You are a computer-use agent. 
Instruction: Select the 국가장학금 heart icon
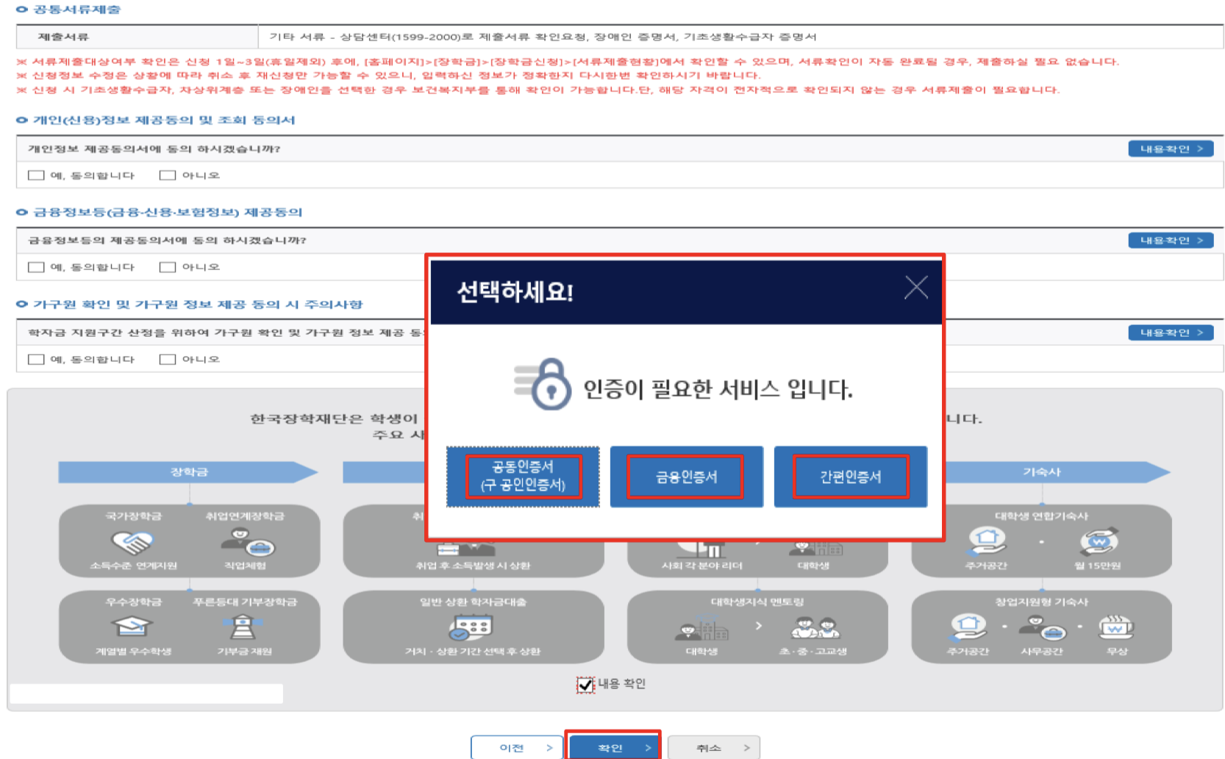(134, 543)
